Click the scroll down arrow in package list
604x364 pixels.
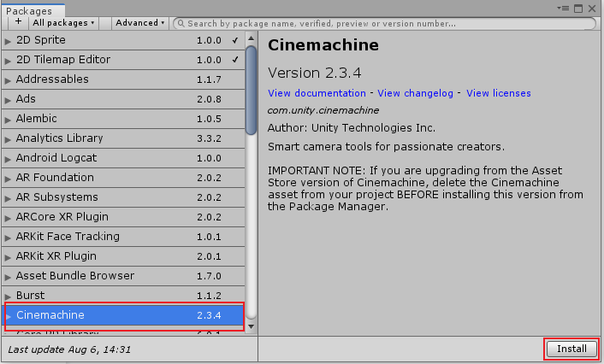pyautogui.click(x=251, y=326)
